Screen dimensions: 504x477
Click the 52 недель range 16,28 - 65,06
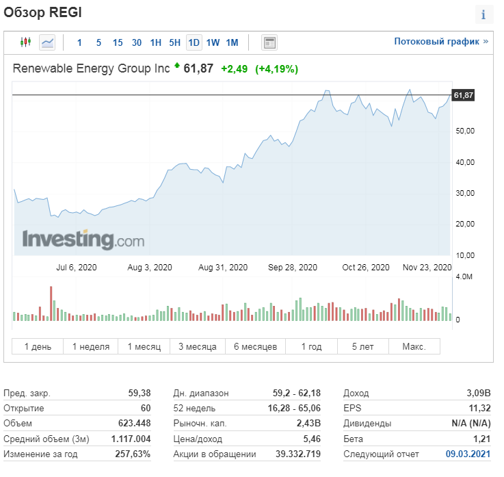(x=294, y=408)
